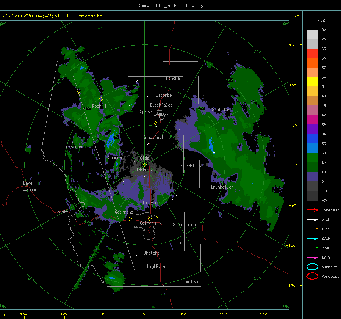Image resolution: width=341 pixels, height=319 pixels.
Task: Click the cyan 27ZW arrow legend icon
Action: [x=312, y=239]
